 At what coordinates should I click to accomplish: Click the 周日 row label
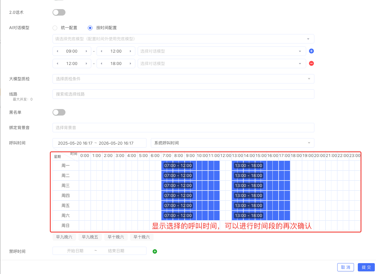(66, 225)
